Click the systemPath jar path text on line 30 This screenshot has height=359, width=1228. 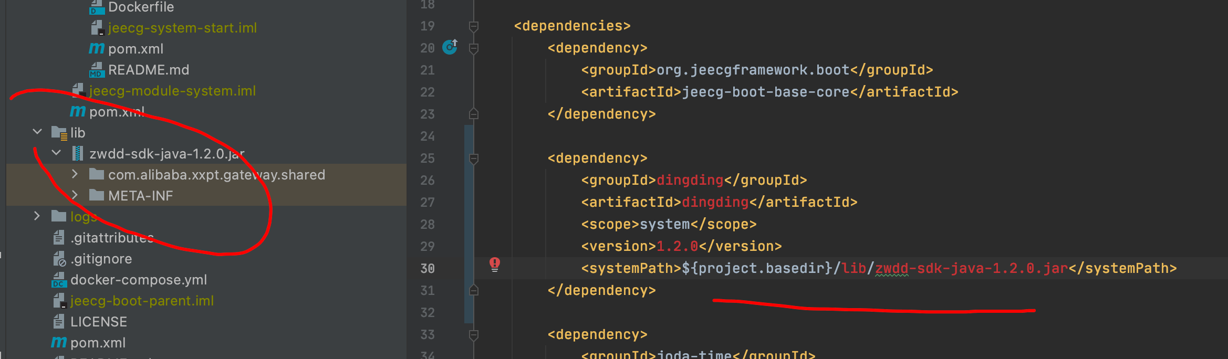pos(954,268)
